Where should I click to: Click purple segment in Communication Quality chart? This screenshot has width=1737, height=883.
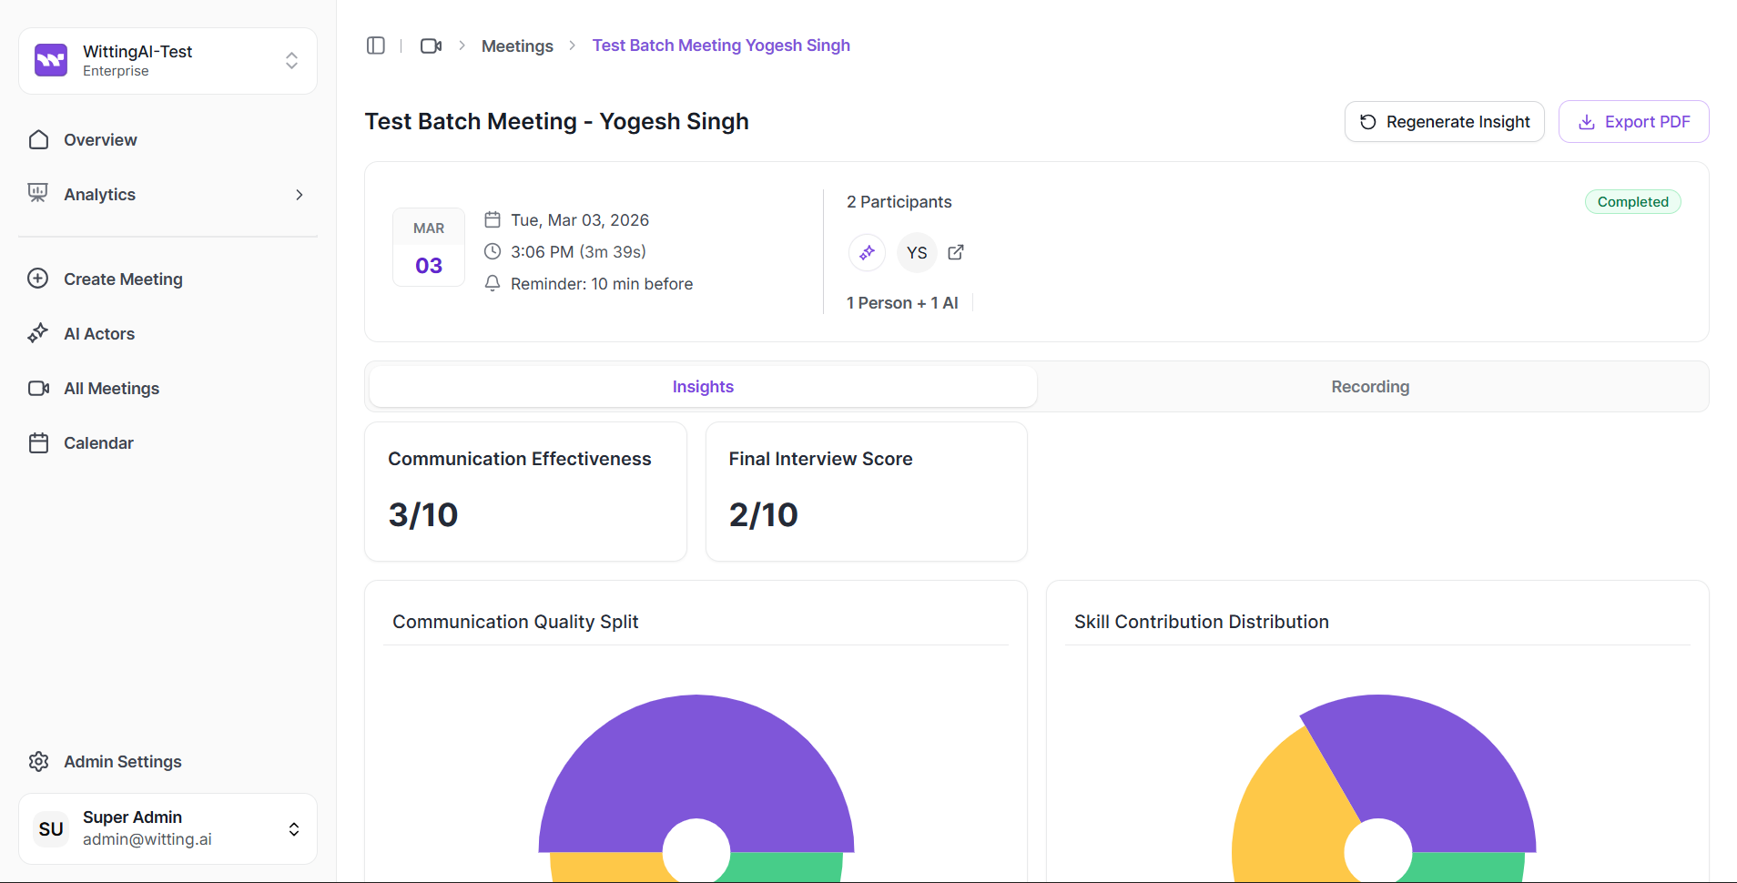tap(696, 756)
